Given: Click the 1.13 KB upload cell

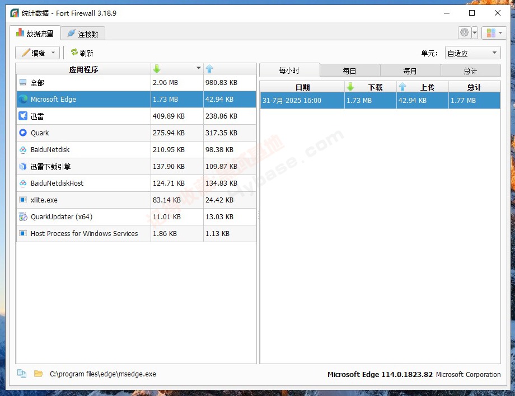Looking at the screenshot, I should (x=230, y=233).
